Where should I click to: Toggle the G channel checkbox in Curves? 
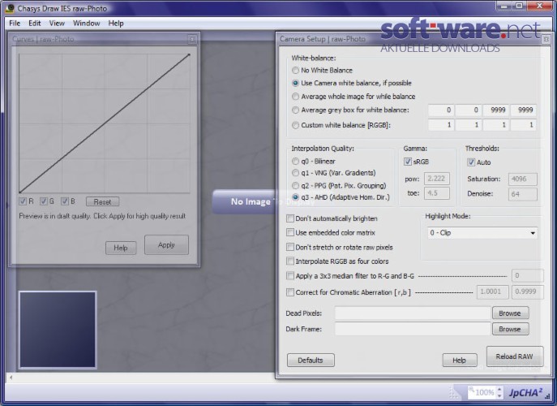tap(44, 201)
